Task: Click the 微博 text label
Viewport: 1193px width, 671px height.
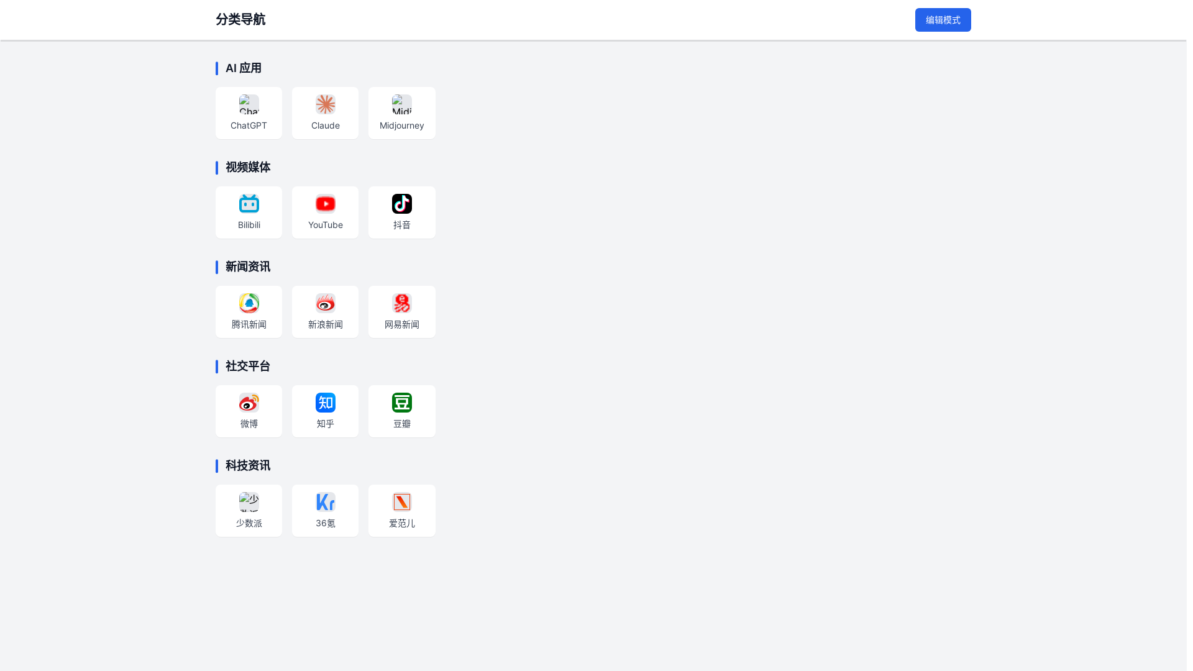Action: [x=249, y=424]
